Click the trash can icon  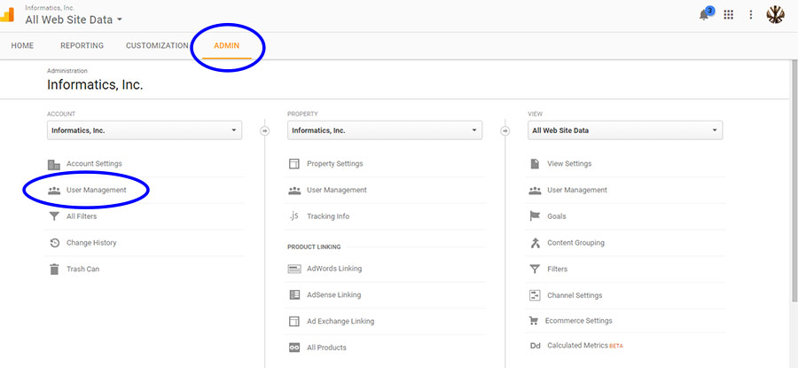[x=54, y=270]
